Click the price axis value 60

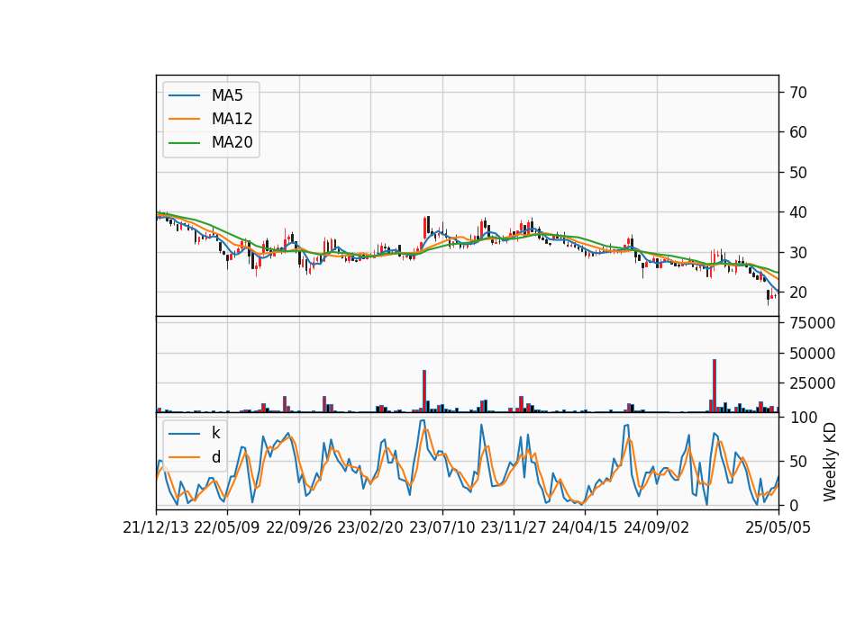(798, 132)
